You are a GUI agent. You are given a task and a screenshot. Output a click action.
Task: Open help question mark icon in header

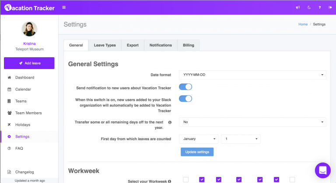(320, 7)
